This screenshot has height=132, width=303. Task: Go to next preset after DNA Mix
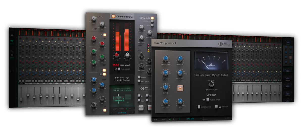[201, 118]
